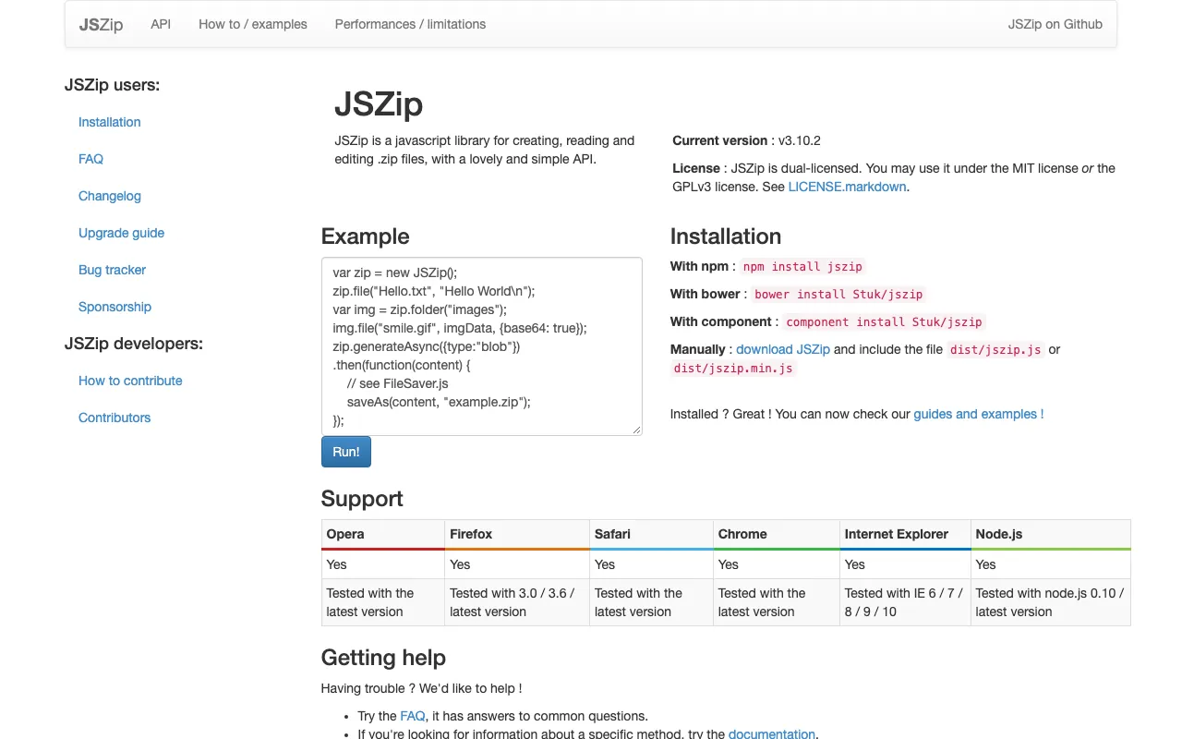
Task: Click the Current version v3.10.2 text
Action: point(746,140)
